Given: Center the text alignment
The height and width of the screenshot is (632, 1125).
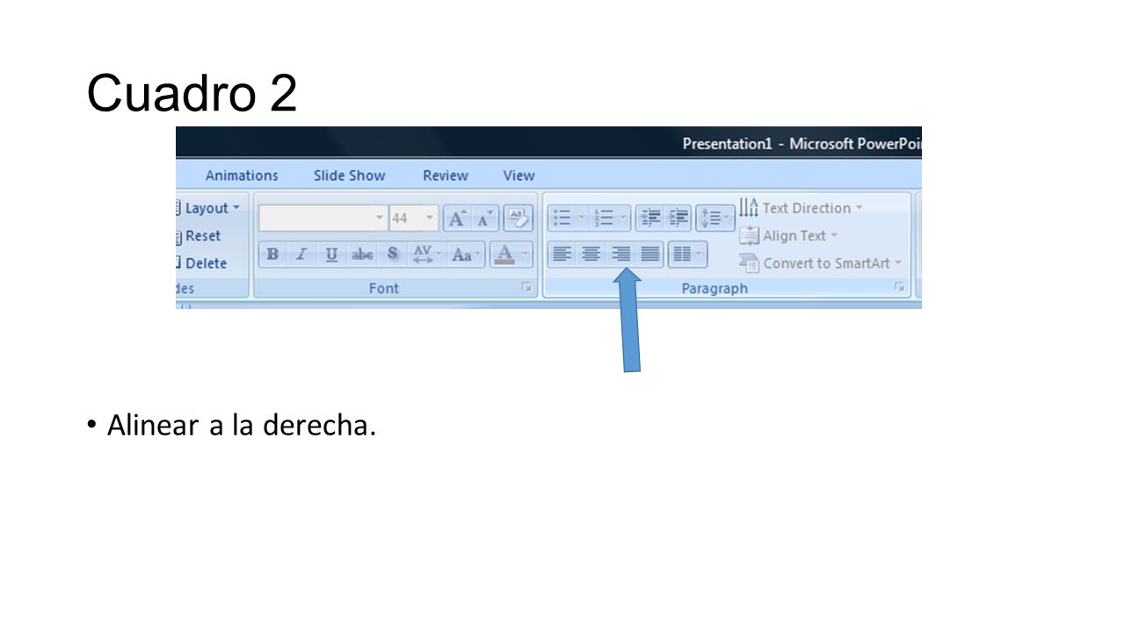Looking at the screenshot, I should (592, 255).
